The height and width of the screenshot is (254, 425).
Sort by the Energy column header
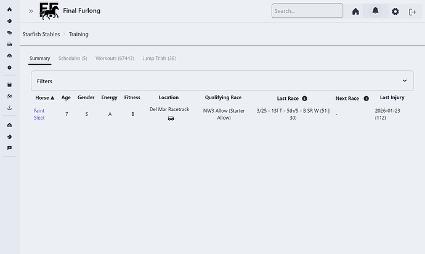click(x=109, y=97)
